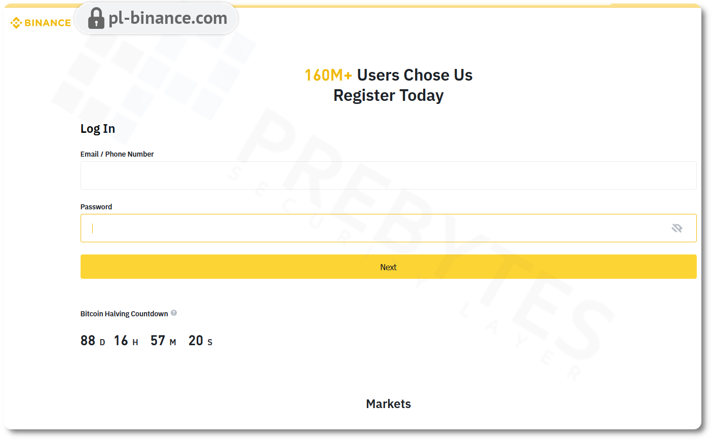This screenshot has width=713, height=441.
Task: Click the pl-binance.com address text
Action: click(x=168, y=18)
